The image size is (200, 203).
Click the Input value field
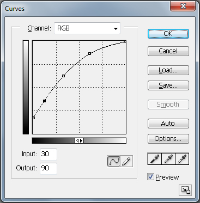(49, 154)
